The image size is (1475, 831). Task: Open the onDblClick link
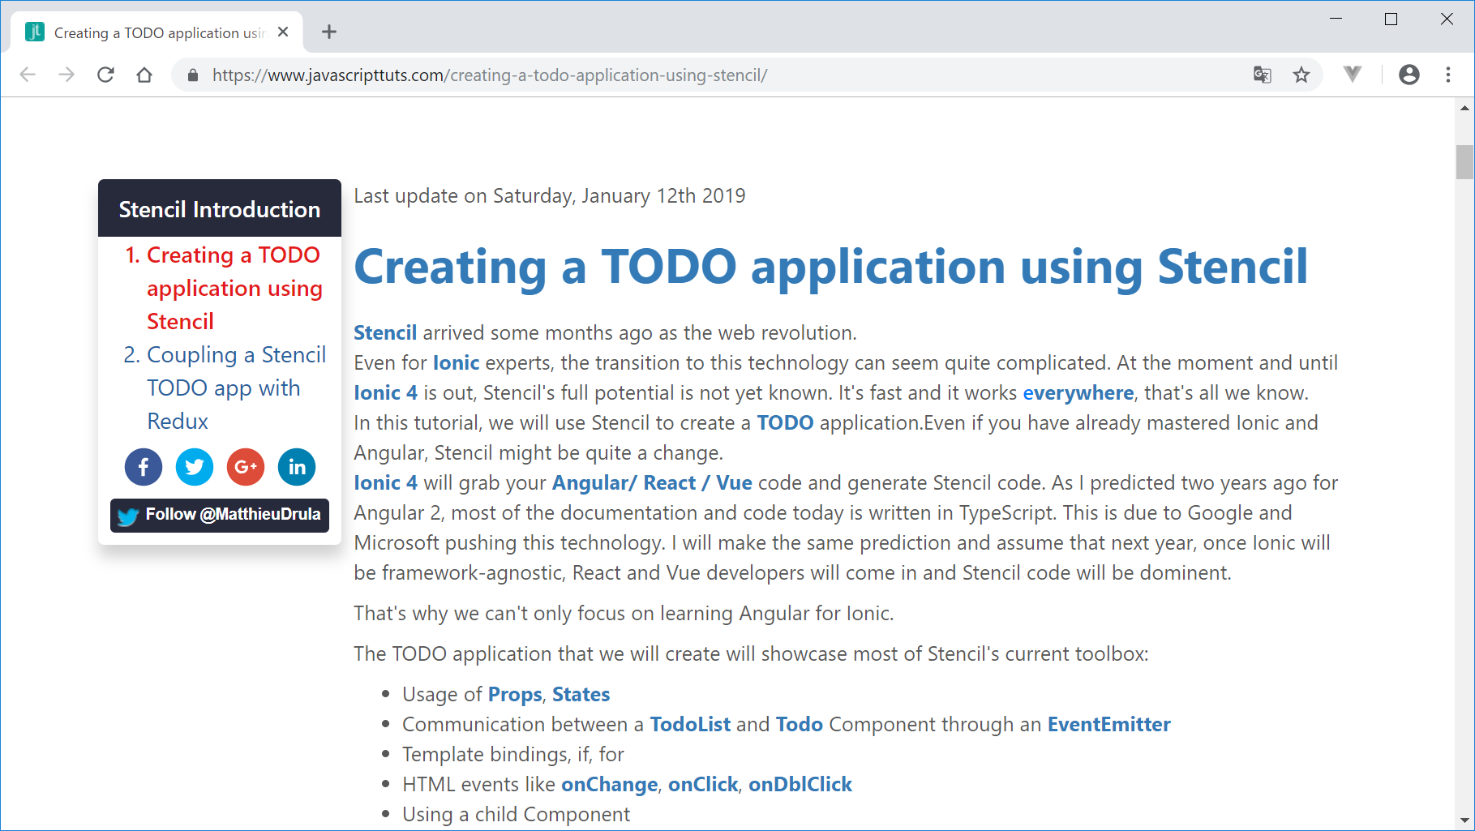(x=800, y=784)
